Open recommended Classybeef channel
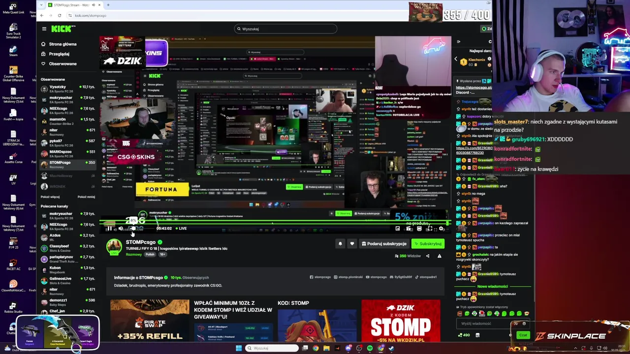This screenshot has width=630, height=354. tap(68, 248)
